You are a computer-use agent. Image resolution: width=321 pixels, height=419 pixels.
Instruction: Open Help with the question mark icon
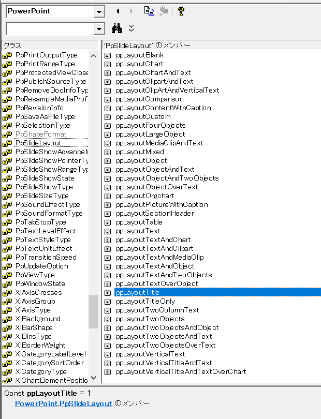[181, 11]
